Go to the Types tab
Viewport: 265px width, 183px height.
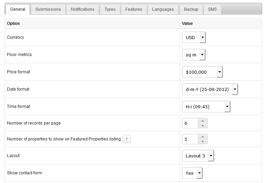click(x=110, y=9)
